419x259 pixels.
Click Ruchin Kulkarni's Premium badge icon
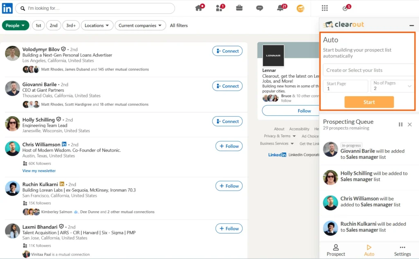[62, 184]
